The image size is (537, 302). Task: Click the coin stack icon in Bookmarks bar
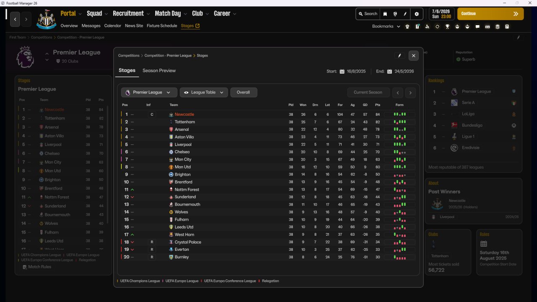pyautogui.click(x=498, y=26)
